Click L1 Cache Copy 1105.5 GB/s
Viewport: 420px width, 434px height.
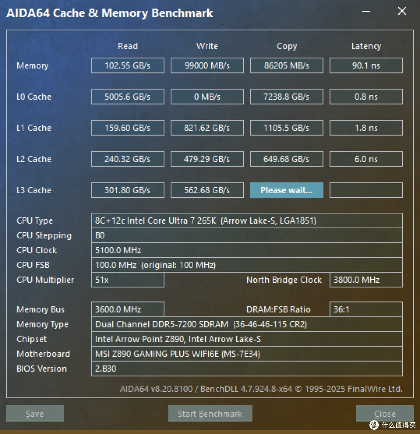point(287,128)
